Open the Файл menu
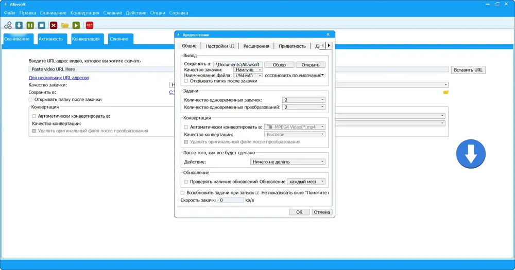 (9, 13)
